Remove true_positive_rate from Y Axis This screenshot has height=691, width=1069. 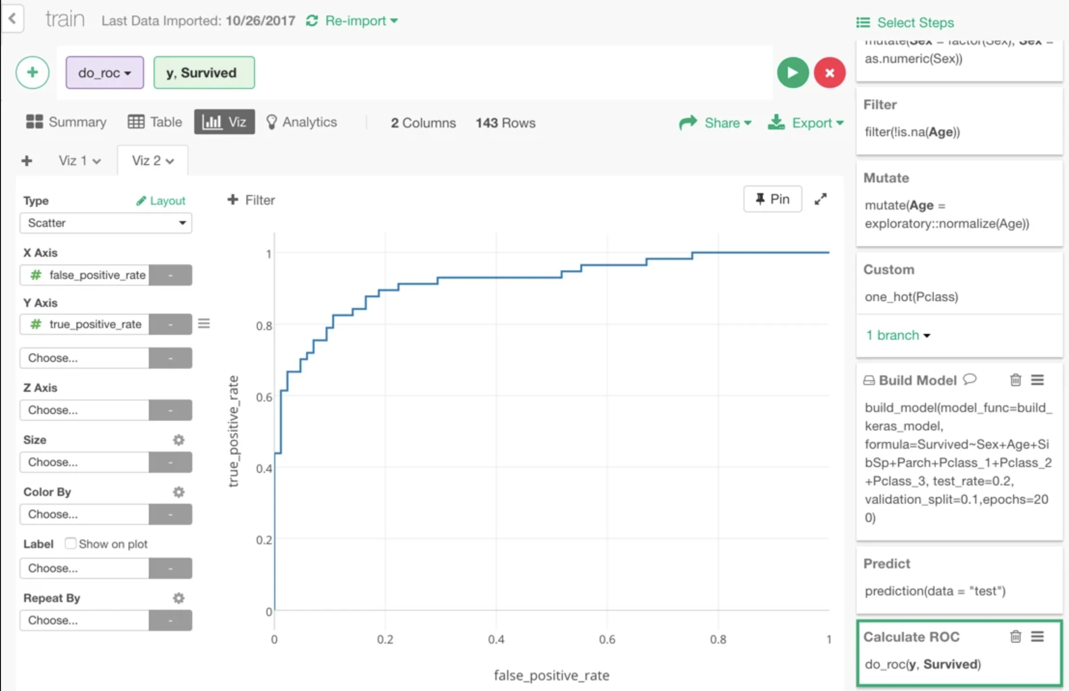click(170, 324)
